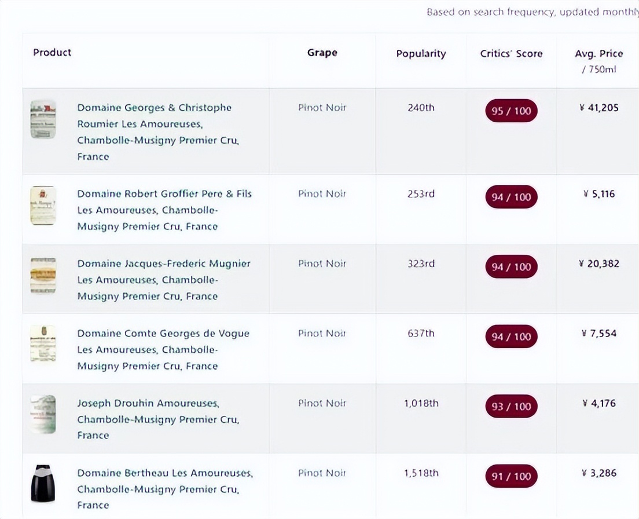Image resolution: width=639 pixels, height=519 pixels.
Task: Open the Jacques-Frederic Mugnier bottle image
Action: point(43,275)
